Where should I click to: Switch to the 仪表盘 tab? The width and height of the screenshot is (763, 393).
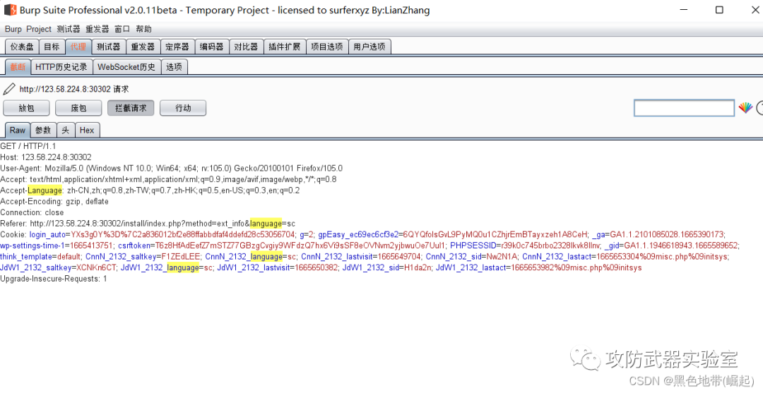click(x=22, y=47)
